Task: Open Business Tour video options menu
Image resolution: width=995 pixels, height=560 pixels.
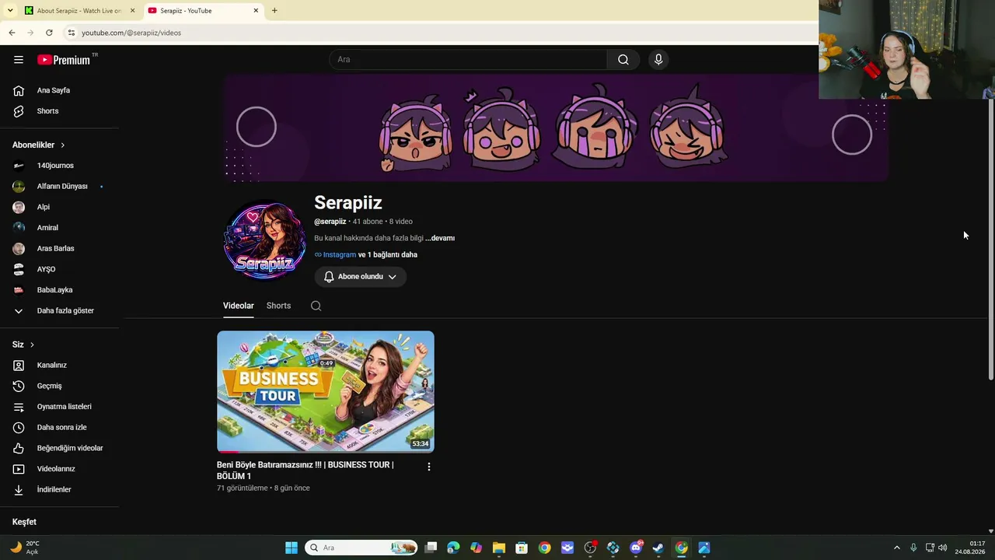Action: click(428, 467)
